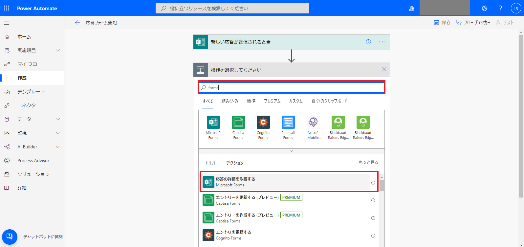Close the 操作を選択してください panel
This screenshot has height=247, width=524.
[x=384, y=69]
